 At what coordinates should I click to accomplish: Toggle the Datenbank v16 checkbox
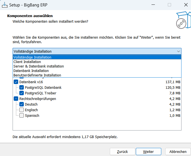pos(16,82)
